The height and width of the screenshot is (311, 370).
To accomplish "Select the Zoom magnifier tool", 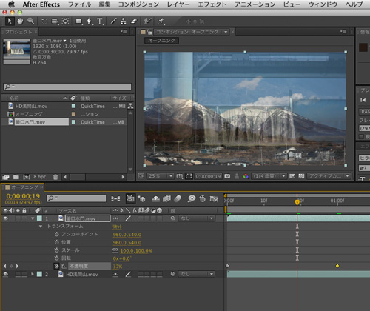I will 30,21.
